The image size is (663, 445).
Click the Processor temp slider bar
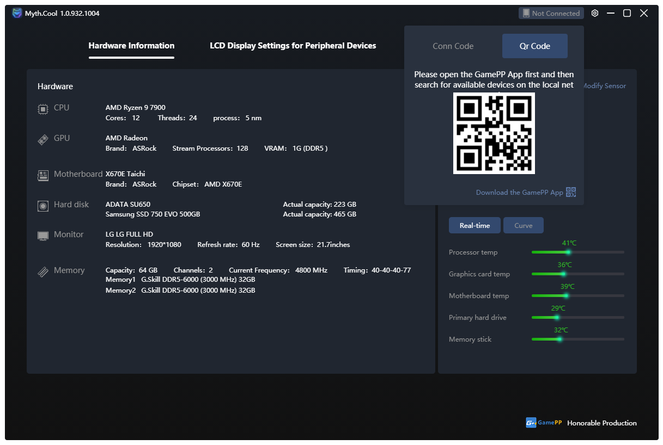(578, 252)
